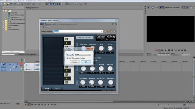Open the scale dropdown showing Major
Screen dimensions: 195x109
click(83, 54)
